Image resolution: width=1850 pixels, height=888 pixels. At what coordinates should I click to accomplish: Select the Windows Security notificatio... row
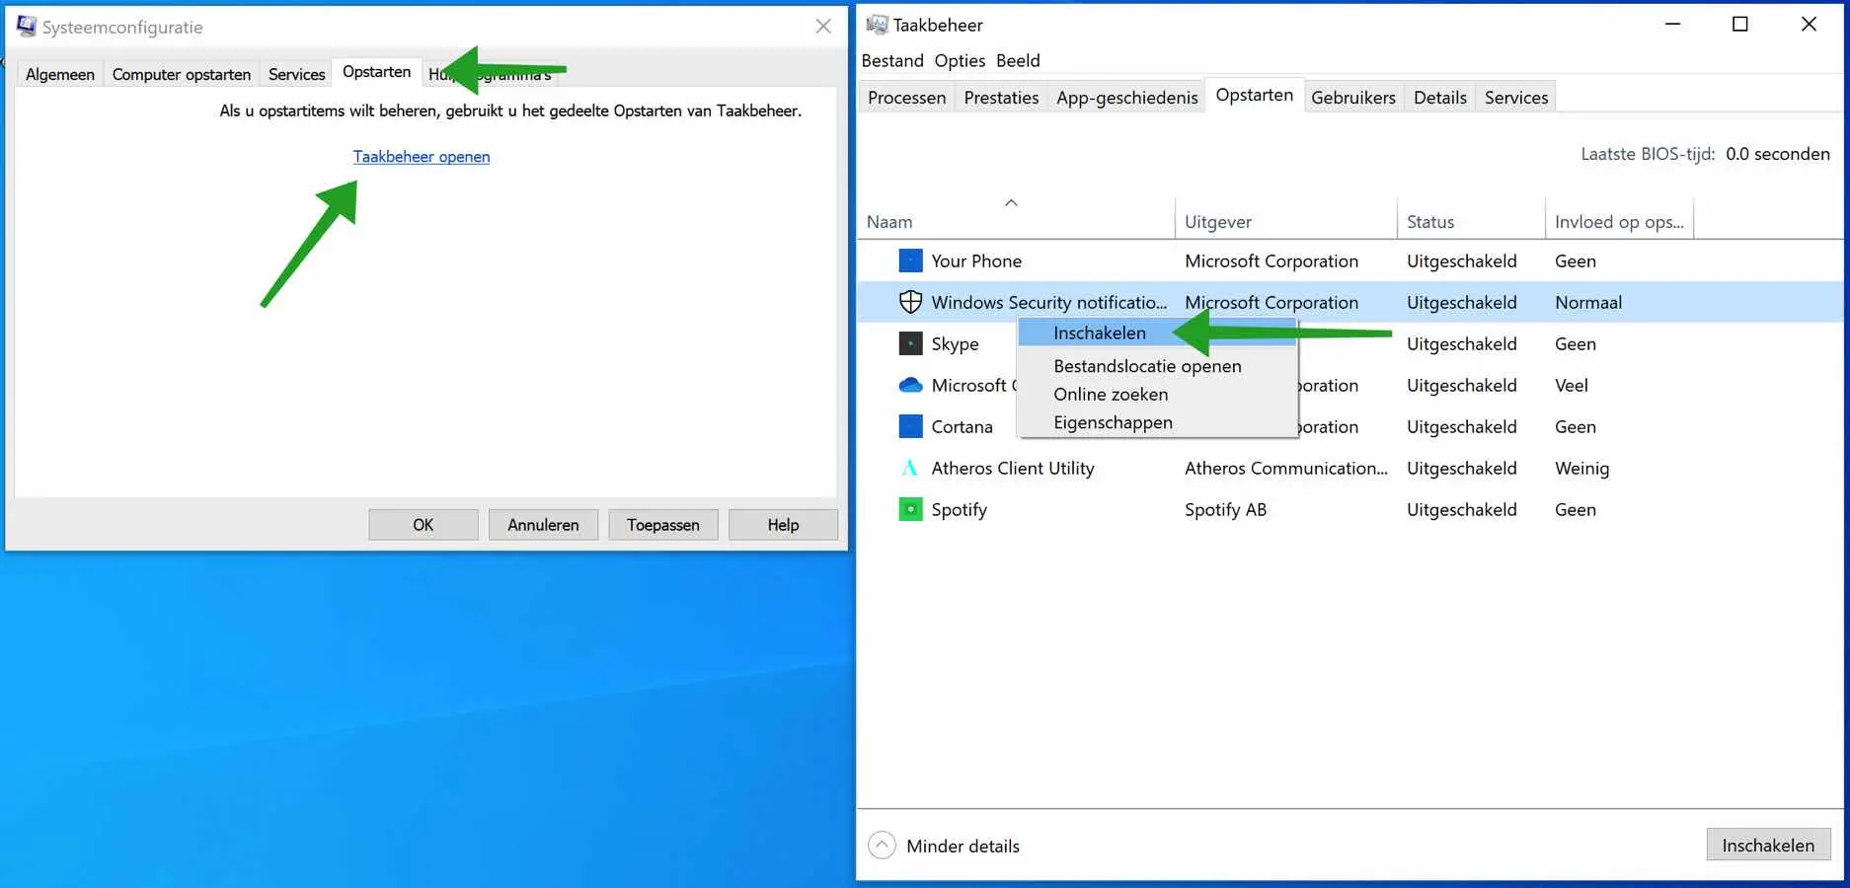pos(1349,302)
